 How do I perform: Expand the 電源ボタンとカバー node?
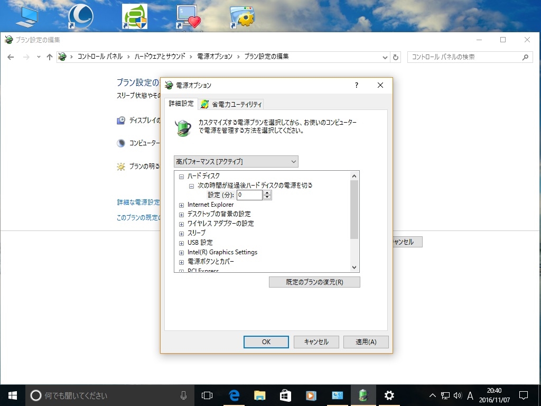click(x=182, y=262)
